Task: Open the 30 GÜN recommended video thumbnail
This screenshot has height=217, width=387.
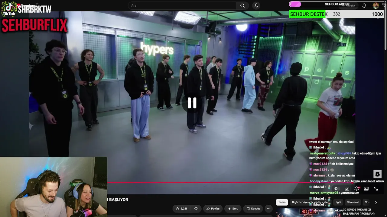Action: (308, 212)
